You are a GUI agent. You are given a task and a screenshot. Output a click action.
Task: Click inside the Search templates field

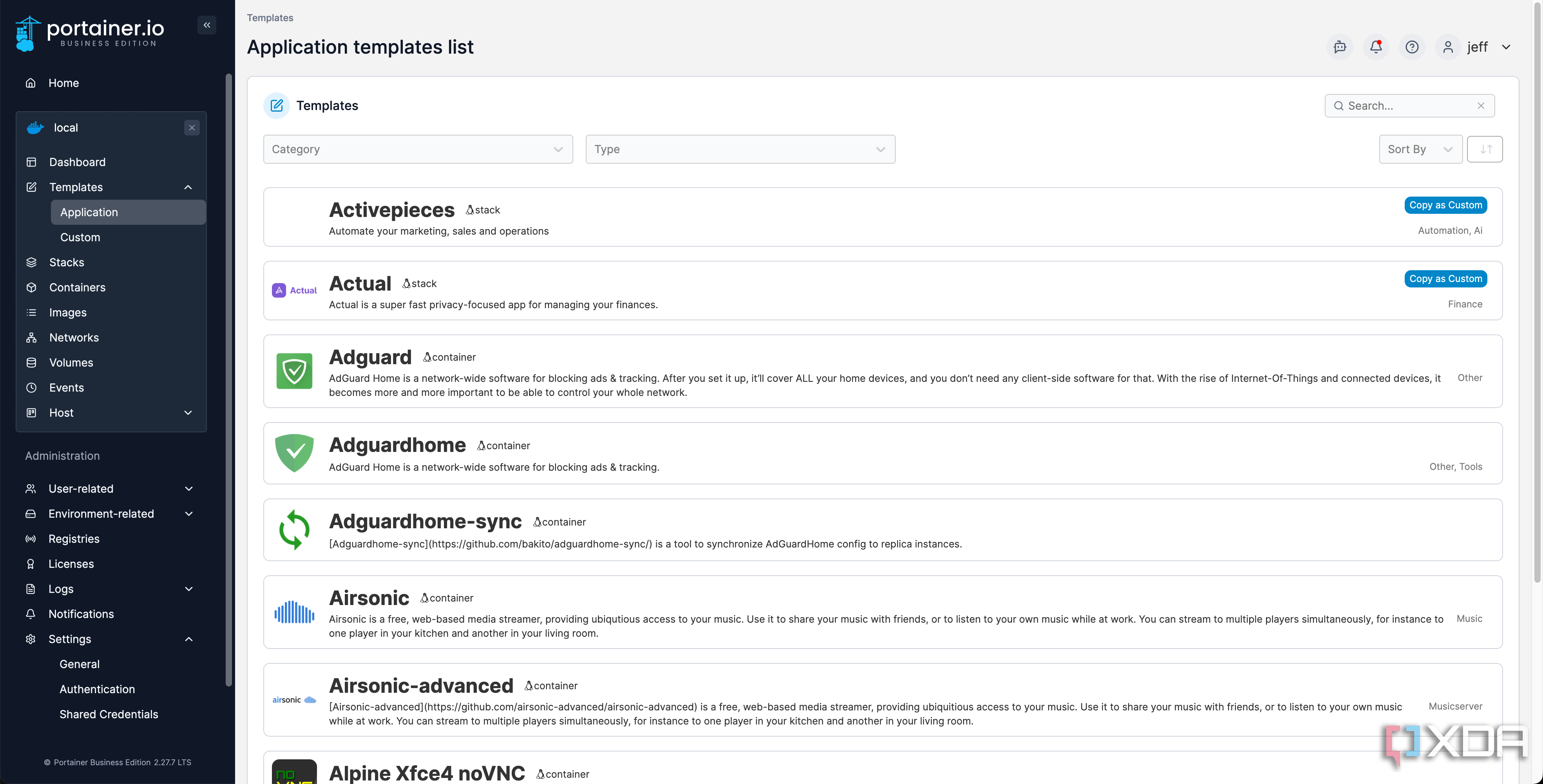(x=1409, y=105)
